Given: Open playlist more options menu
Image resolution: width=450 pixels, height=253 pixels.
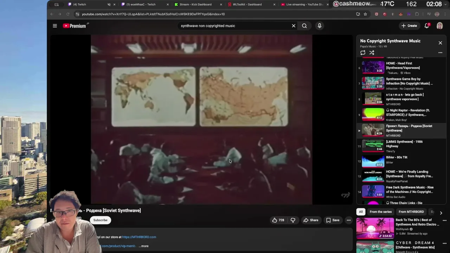Looking at the screenshot, I should (x=440, y=53).
